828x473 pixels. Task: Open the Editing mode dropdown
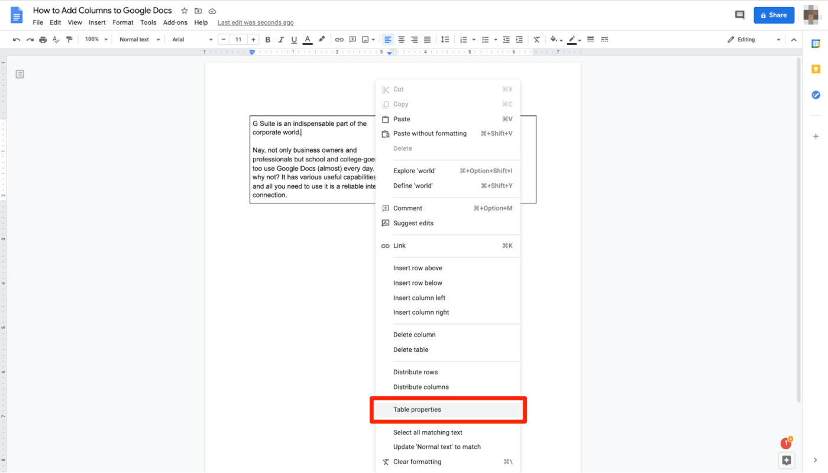point(752,39)
